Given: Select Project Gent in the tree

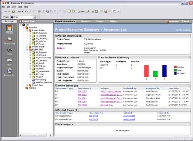Looking at the screenshot, I should click(x=37, y=49).
